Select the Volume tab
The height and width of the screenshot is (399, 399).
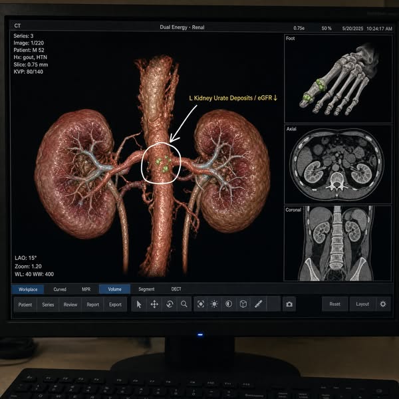(x=114, y=289)
